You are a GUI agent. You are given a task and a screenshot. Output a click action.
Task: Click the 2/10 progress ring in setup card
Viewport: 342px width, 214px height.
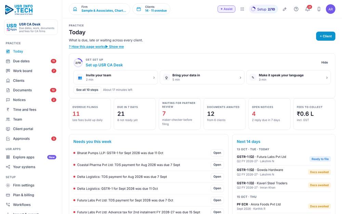point(78,63)
